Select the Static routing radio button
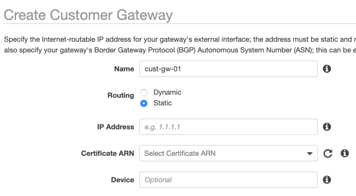356x196 pixels. click(144, 103)
